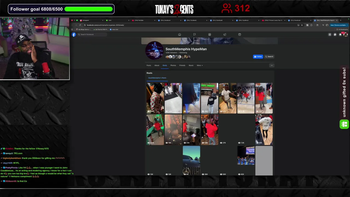Open the megaphone icon in Facebook navigation
Viewport: 350px width, 197px height.
(x=224, y=34)
